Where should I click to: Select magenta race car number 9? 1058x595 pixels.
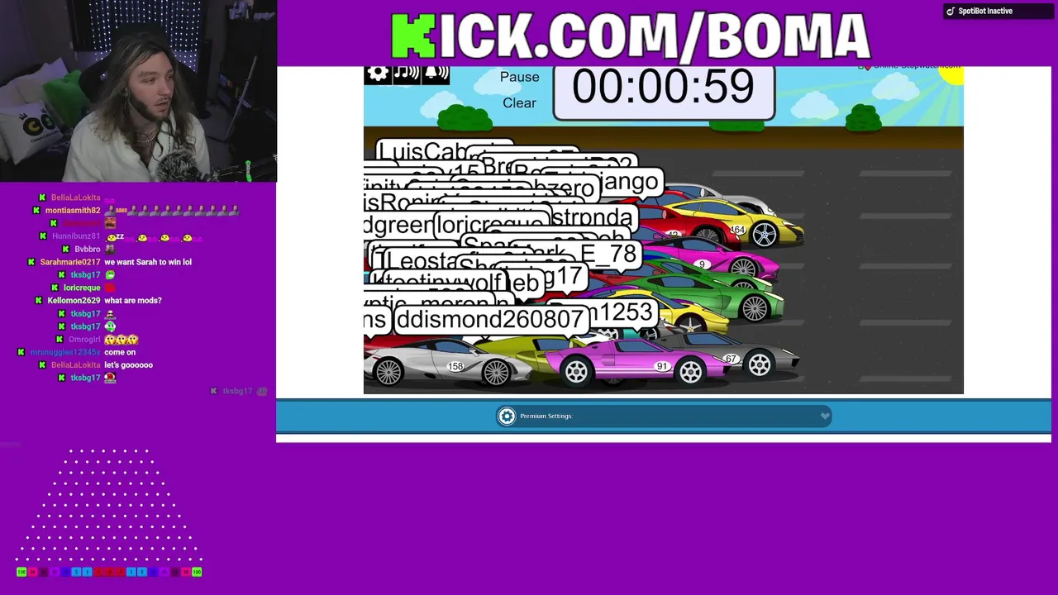point(711,256)
